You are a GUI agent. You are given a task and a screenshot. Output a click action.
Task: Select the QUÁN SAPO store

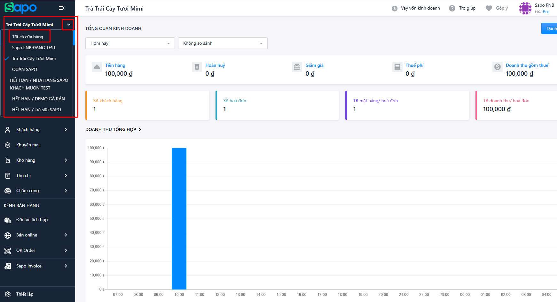[25, 69]
